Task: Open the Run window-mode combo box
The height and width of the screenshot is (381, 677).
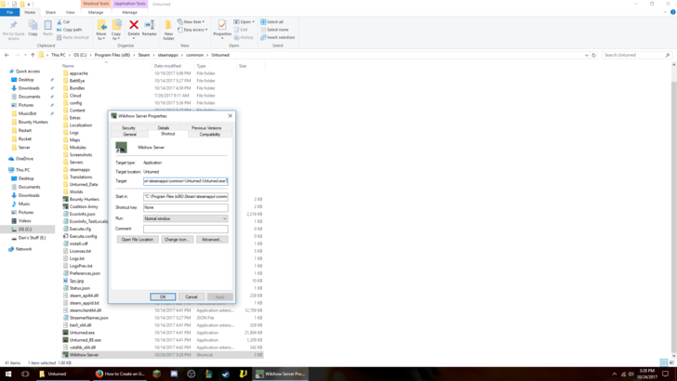Action: point(186,218)
